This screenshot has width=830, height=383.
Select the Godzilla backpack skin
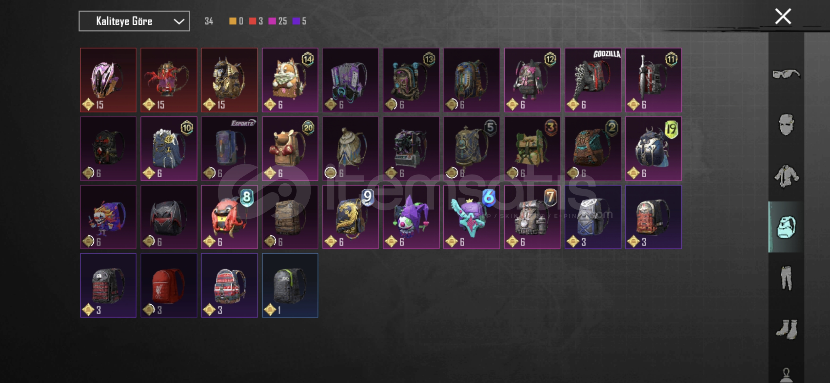[593, 80]
